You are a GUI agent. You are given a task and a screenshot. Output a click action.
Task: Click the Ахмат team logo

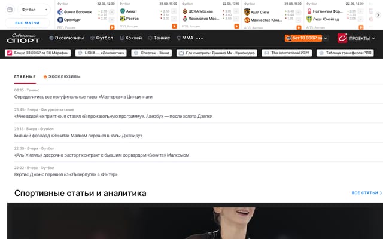click(123, 11)
